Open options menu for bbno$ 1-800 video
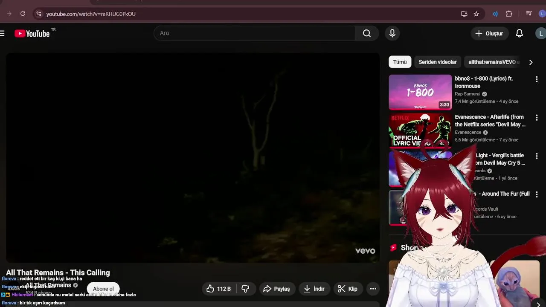This screenshot has width=546, height=307. click(x=537, y=79)
